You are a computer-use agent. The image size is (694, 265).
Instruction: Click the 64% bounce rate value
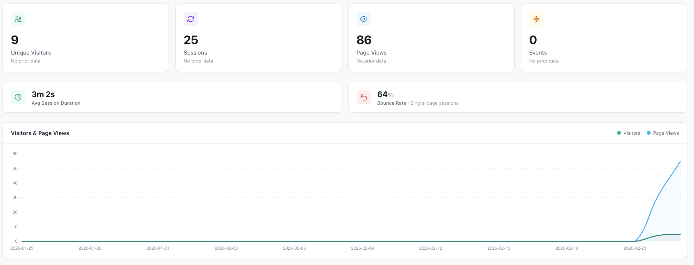pyautogui.click(x=385, y=95)
